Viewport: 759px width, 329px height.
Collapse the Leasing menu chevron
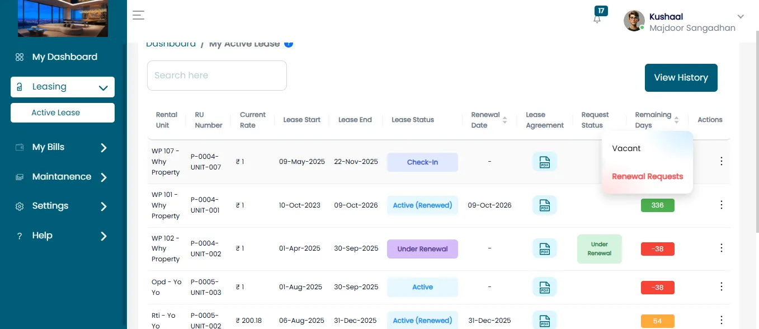(x=103, y=88)
